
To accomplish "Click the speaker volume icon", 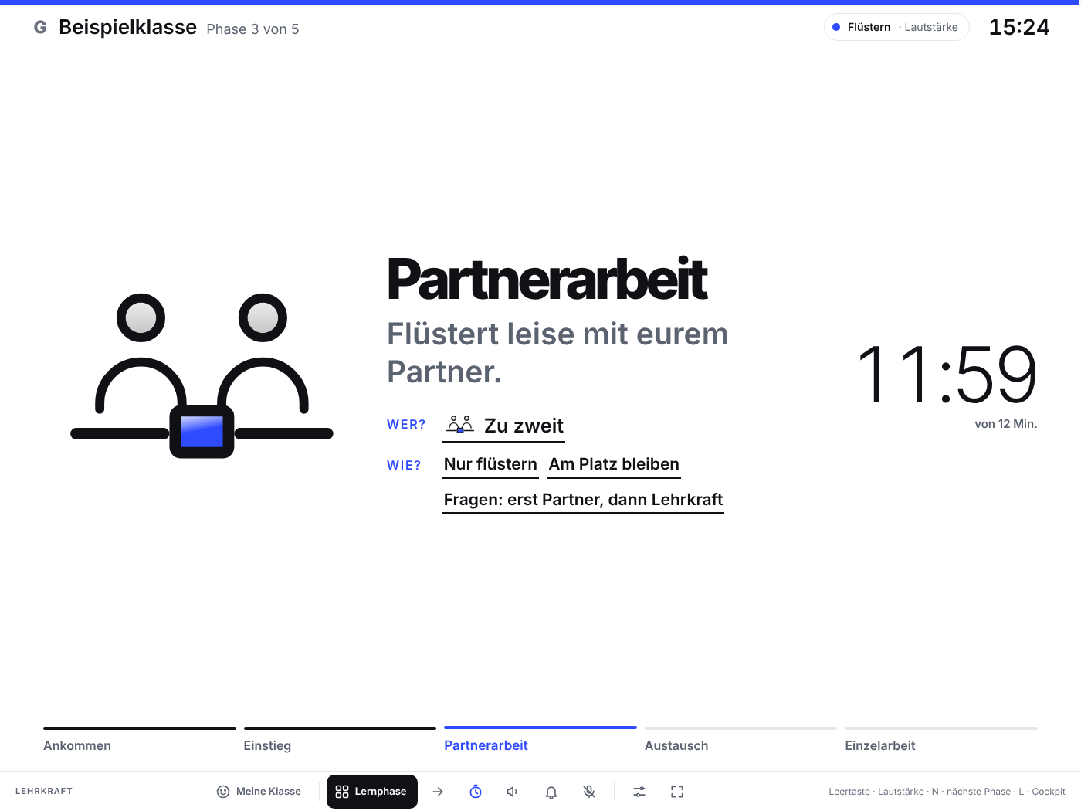I will [x=513, y=792].
